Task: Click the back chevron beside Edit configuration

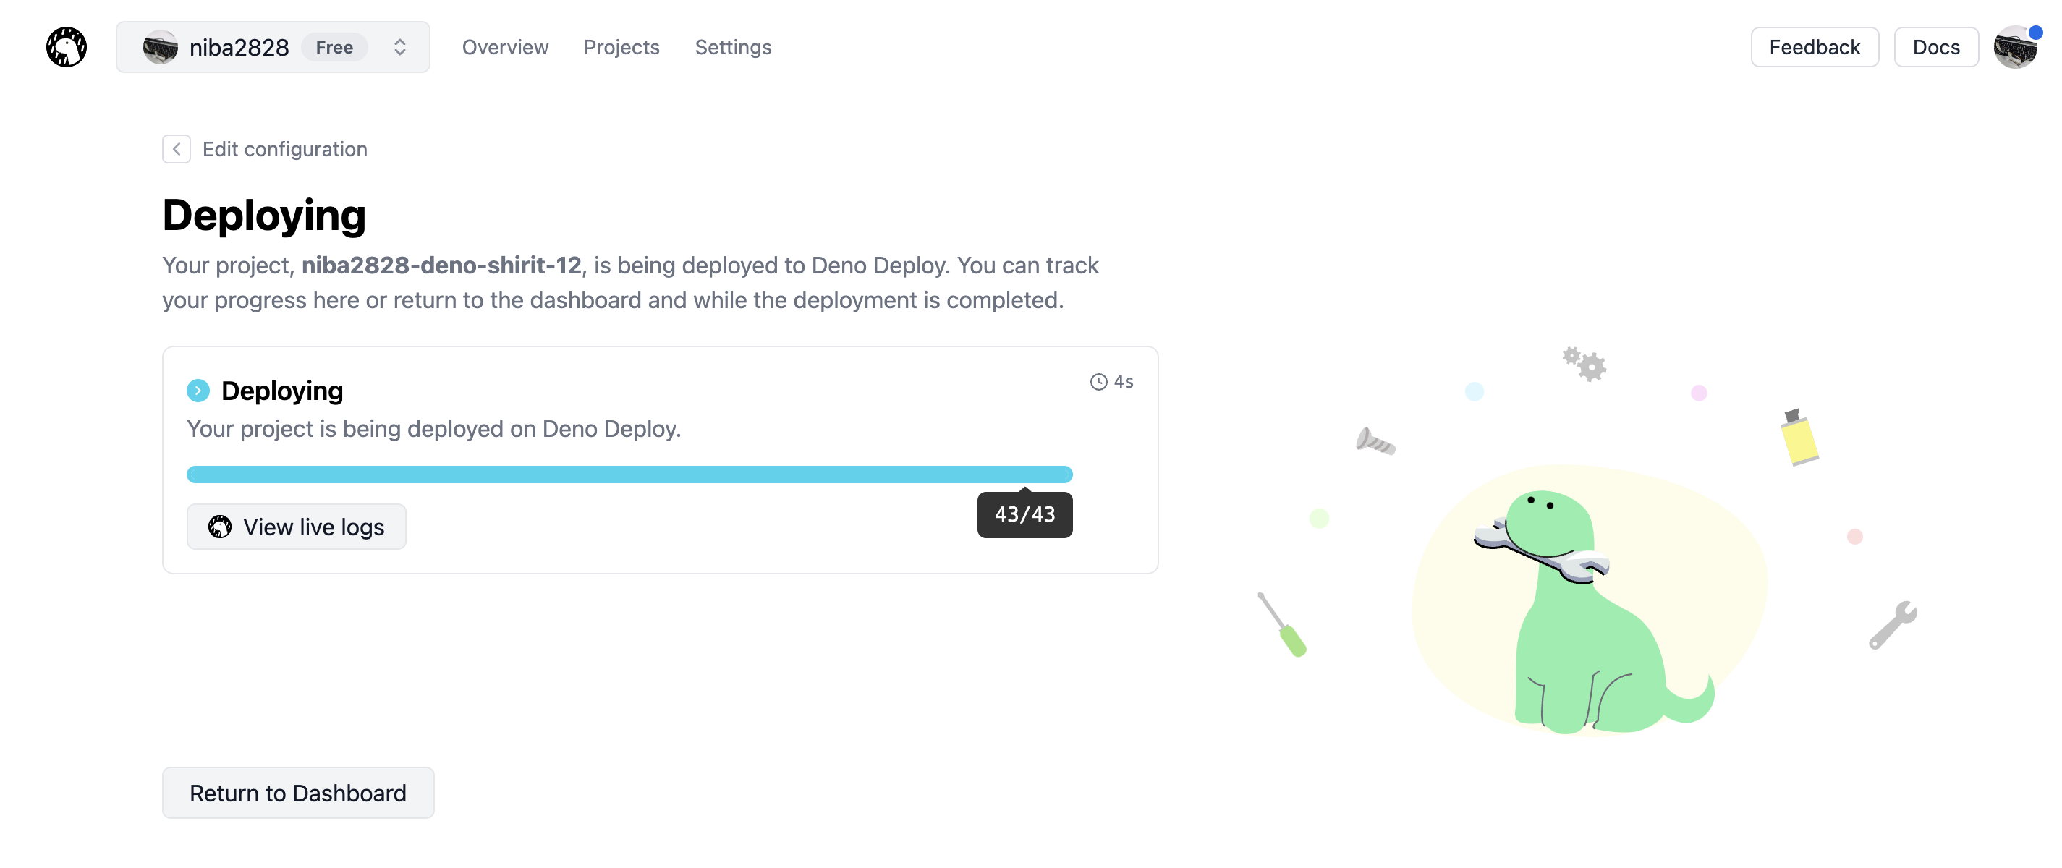Action: pos(176,149)
